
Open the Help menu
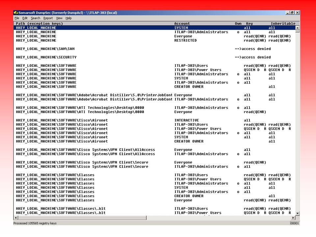[x=68, y=18]
